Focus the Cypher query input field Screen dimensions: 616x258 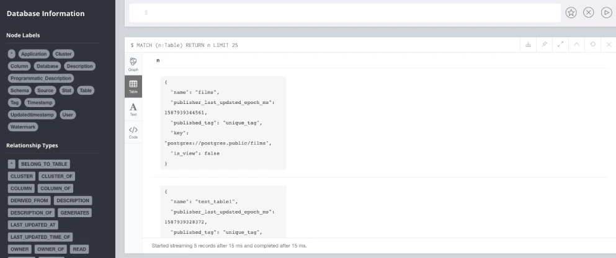[345, 13]
